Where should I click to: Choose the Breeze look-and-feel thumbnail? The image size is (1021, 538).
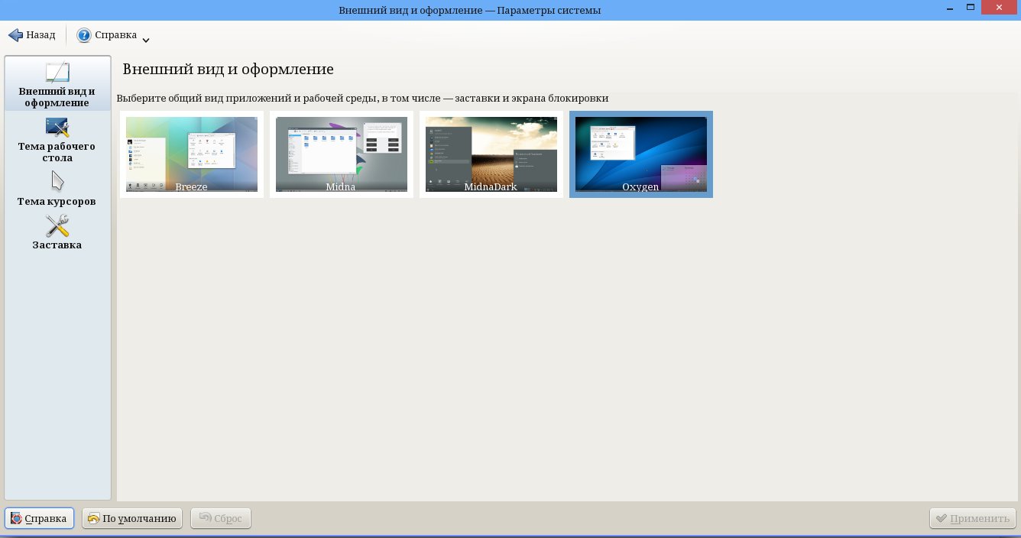[x=192, y=154]
